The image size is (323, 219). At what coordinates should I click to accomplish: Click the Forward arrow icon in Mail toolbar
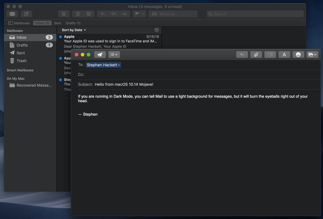[124, 14]
